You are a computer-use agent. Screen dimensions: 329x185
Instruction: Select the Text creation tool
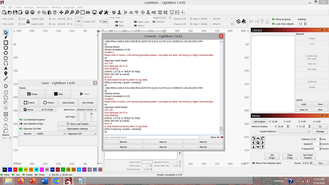[x=6, y=68]
